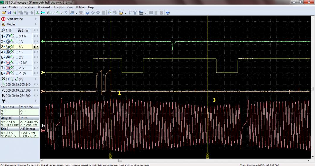This screenshot has width=315, height=166.
Task: Click the Undo arrow toolbar icon
Action: pos(67,13)
